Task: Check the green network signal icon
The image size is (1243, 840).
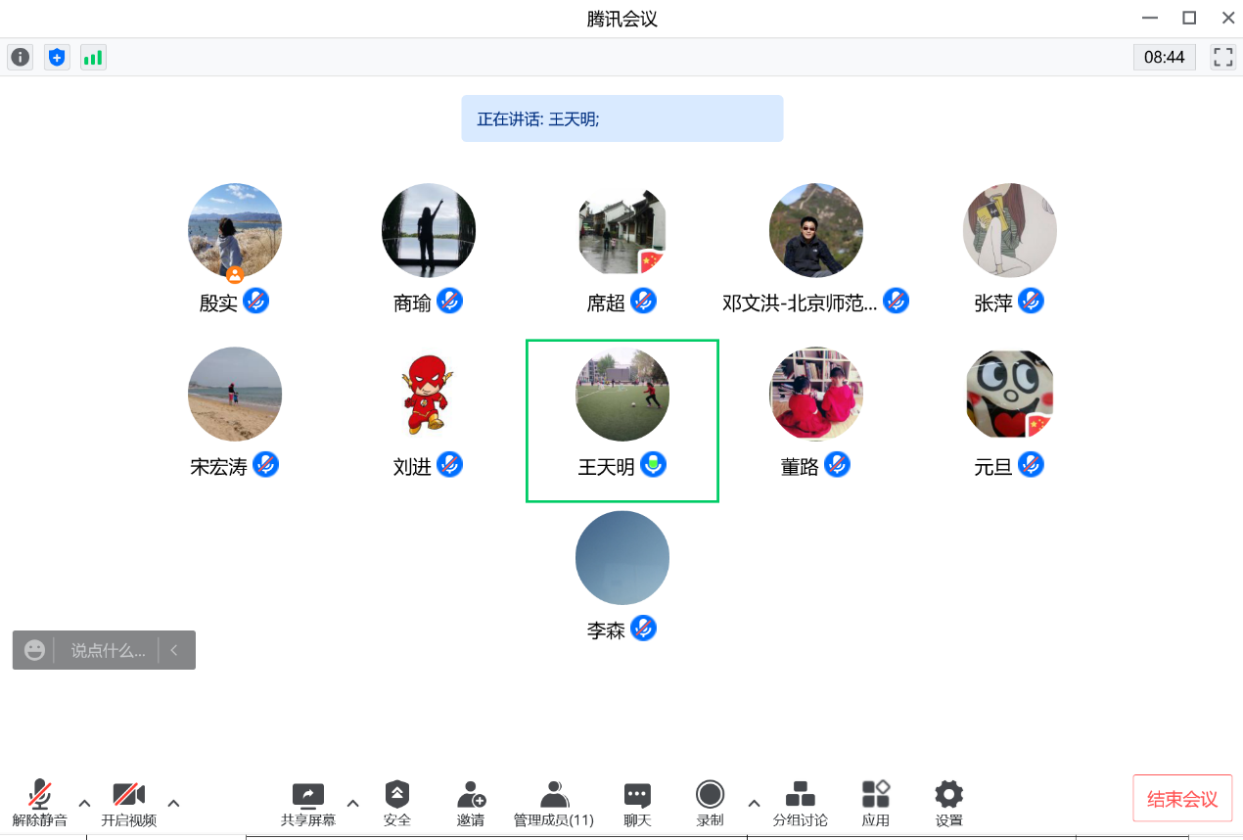Action: coord(93,57)
